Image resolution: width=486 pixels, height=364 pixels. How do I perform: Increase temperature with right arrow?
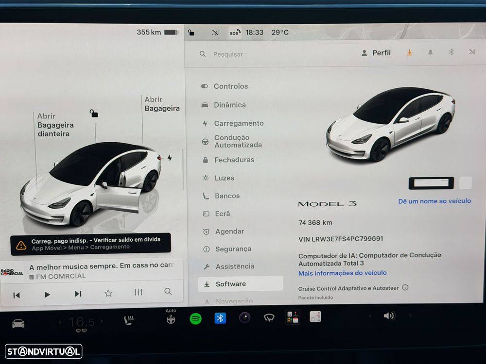tap(102, 322)
